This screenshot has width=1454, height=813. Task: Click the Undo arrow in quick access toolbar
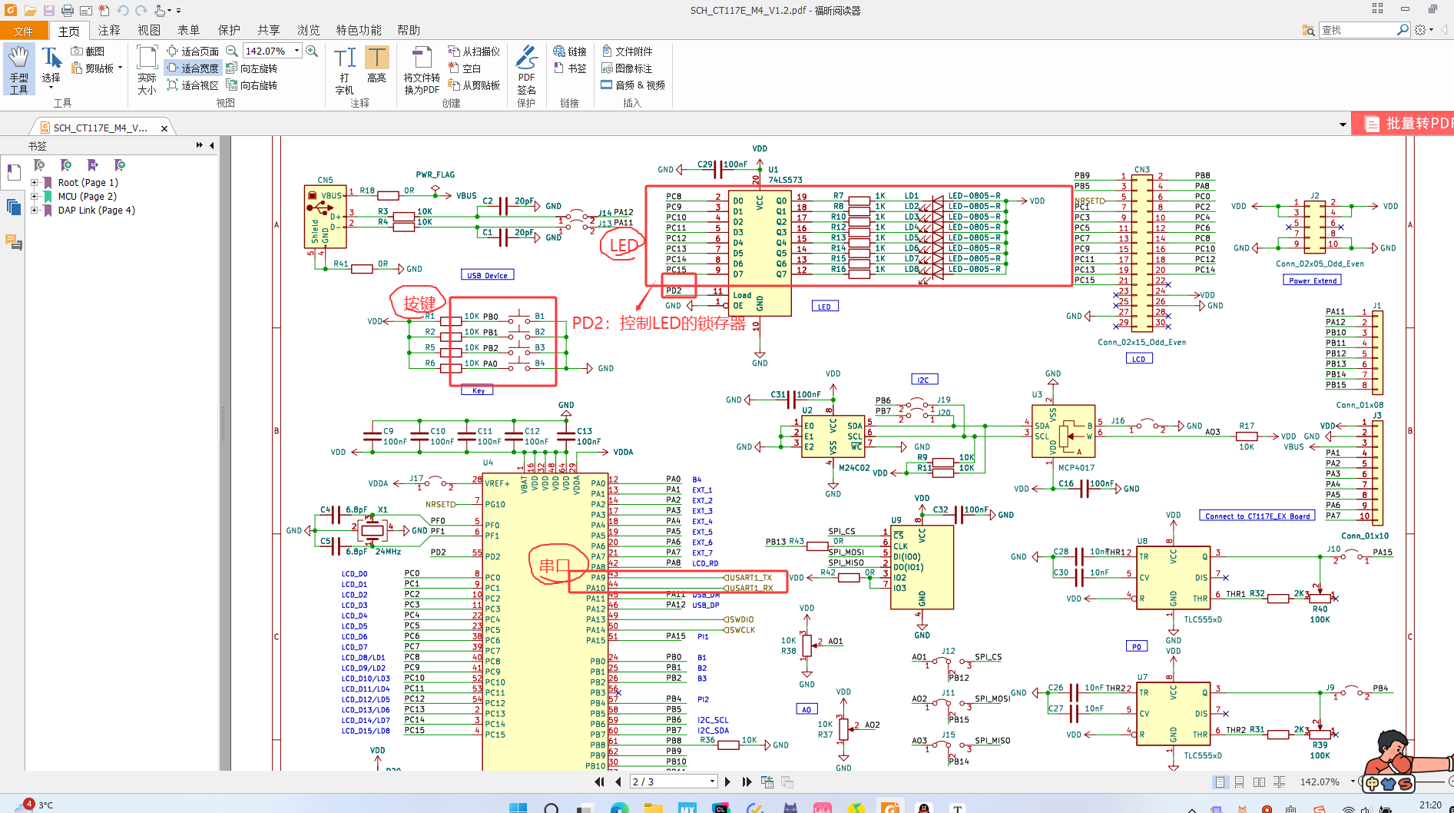(x=123, y=10)
